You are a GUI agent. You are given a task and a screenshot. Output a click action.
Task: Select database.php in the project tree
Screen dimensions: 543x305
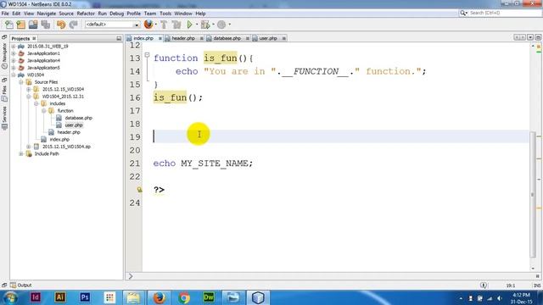pos(78,118)
